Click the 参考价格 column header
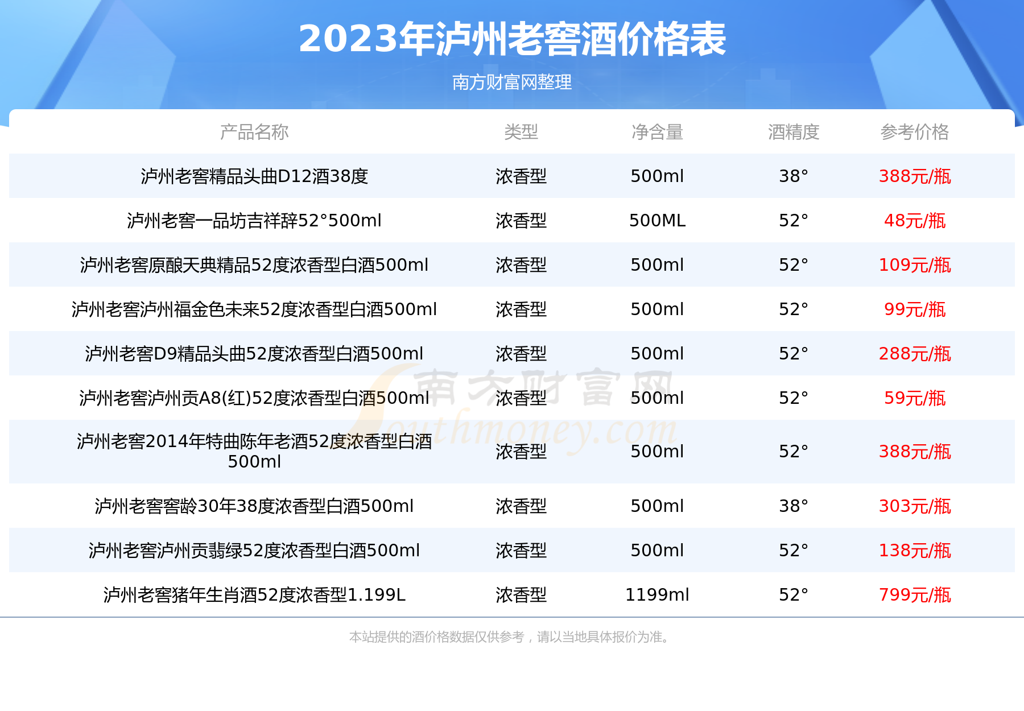This screenshot has width=1024, height=711. point(915,132)
